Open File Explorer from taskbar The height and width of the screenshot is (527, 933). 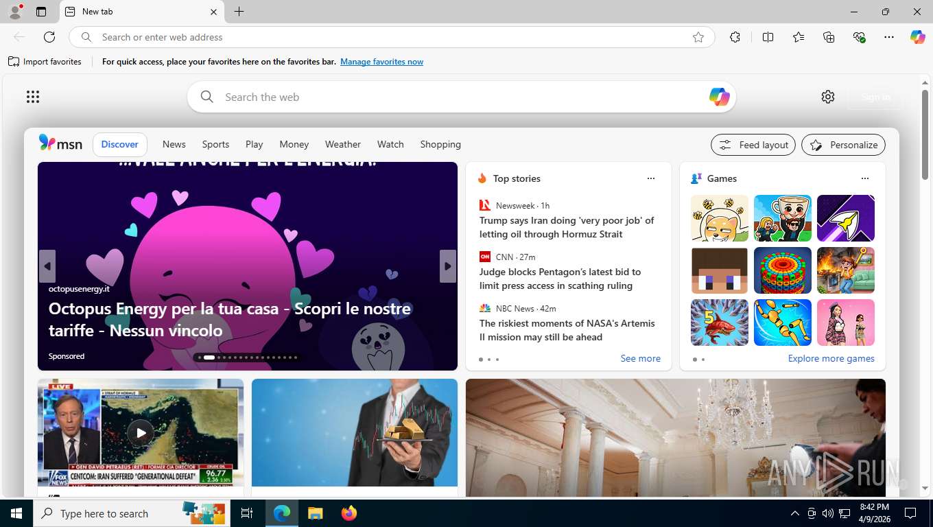315,513
